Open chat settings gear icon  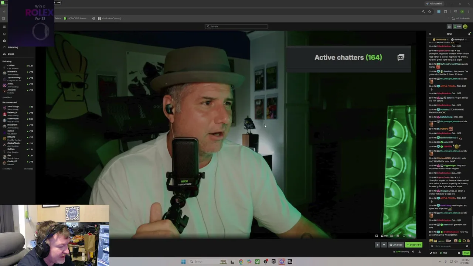[x=459, y=253]
